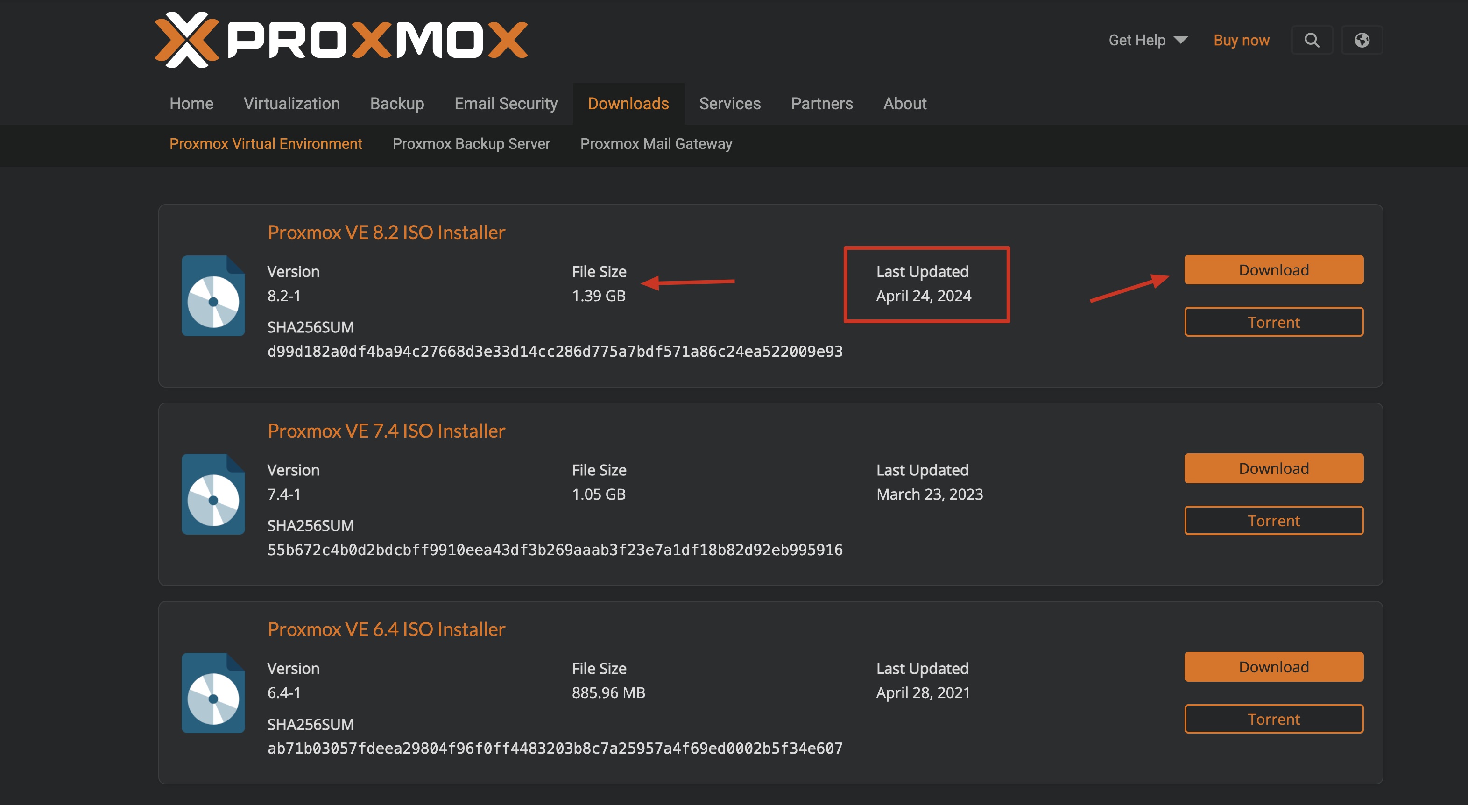Click the file size 885.96 MB

[608, 693]
